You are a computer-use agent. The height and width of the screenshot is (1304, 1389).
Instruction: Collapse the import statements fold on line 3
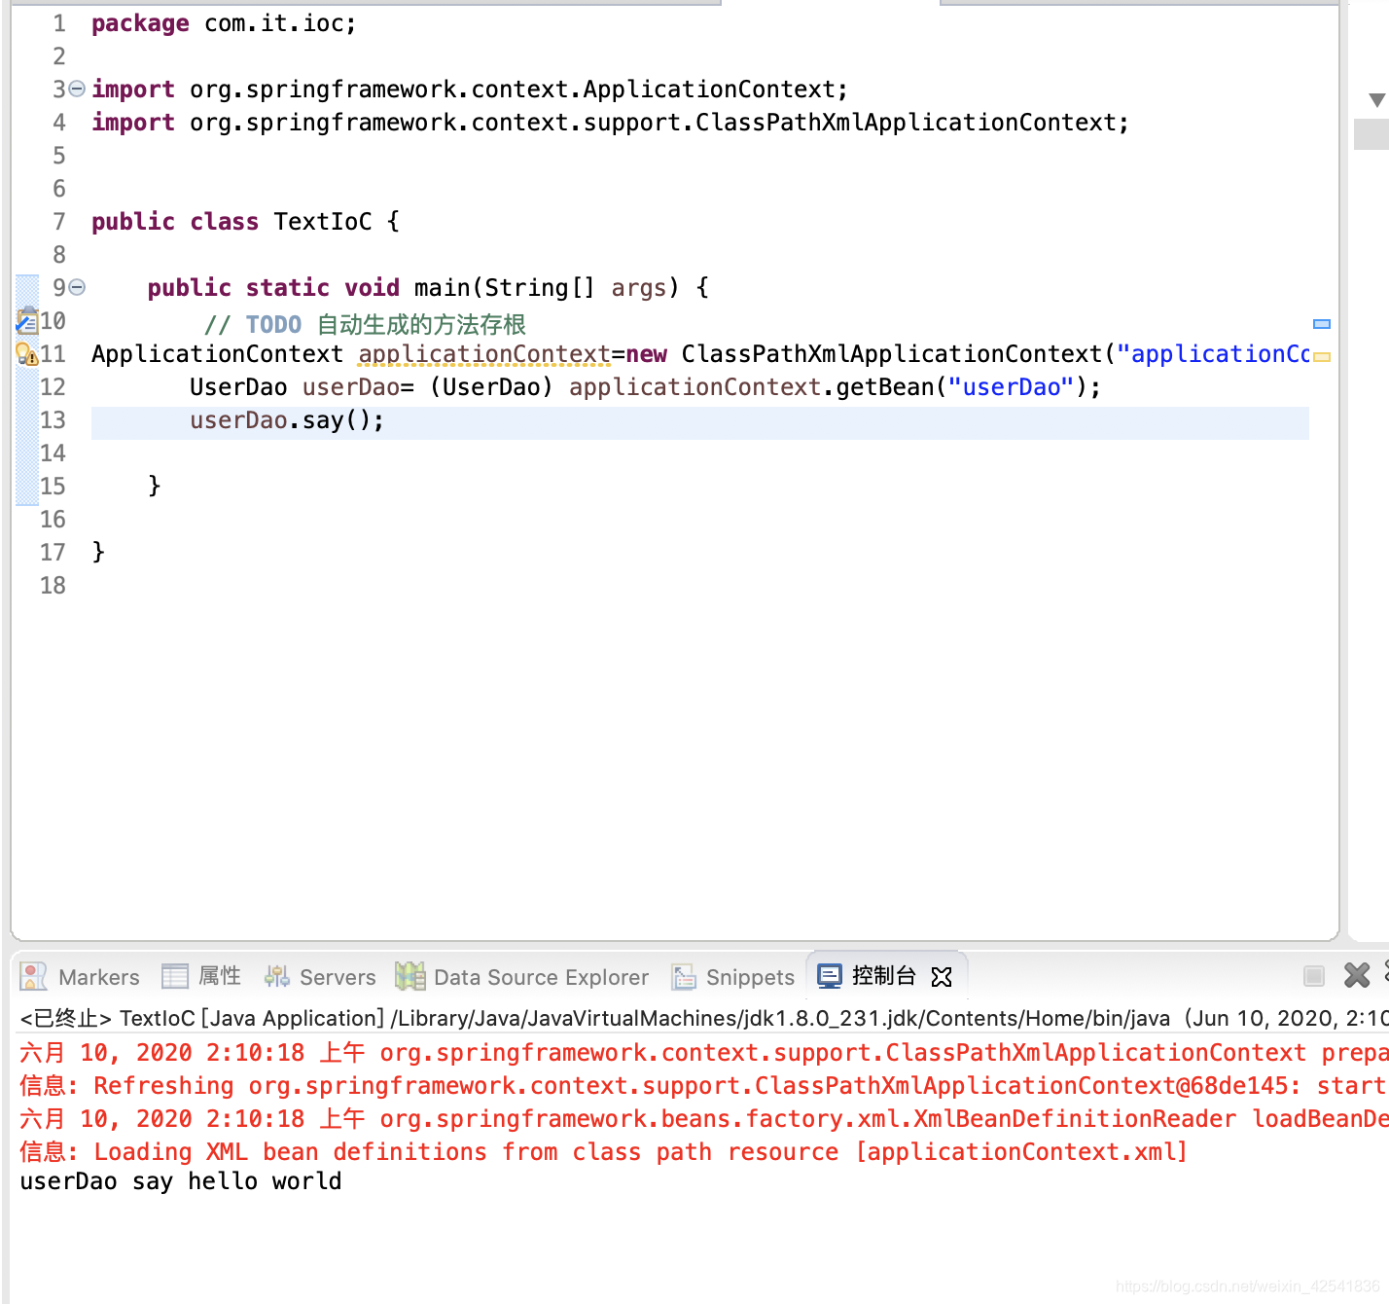[x=77, y=88]
